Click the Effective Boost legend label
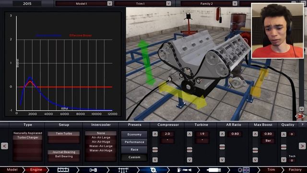307x173 pixels. pos(81,36)
